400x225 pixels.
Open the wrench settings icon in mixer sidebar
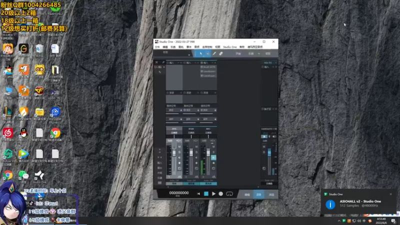pos(160,72)
